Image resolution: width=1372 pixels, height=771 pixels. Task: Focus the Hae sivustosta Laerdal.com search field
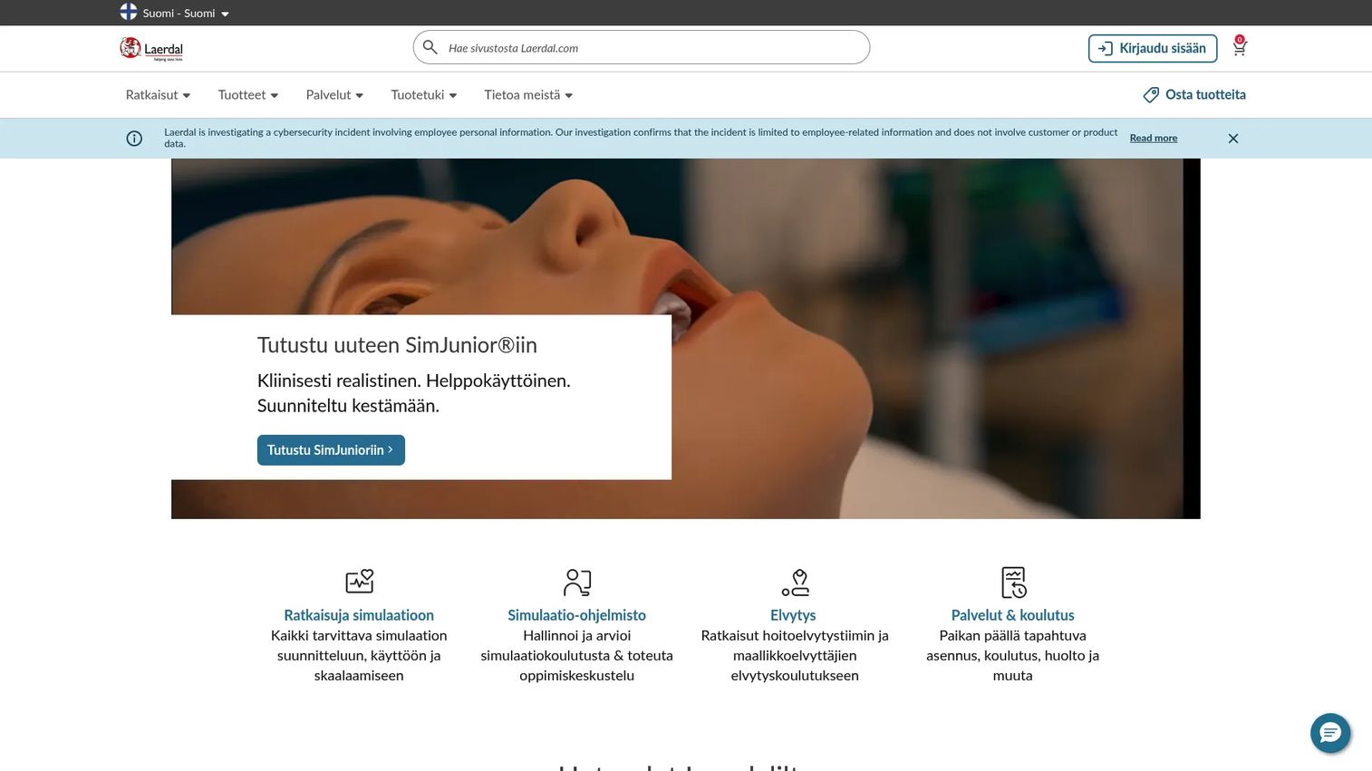pyautogui.click(x=642, y=47)
